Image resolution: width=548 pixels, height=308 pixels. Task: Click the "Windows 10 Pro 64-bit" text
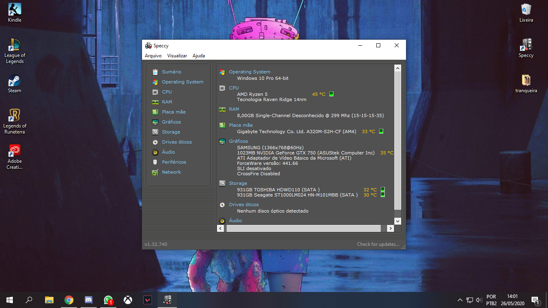click(x=263, y=78)
